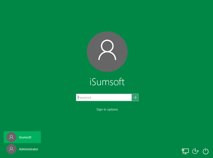Click the large iSumsoft username text

[x=107, y=82]
